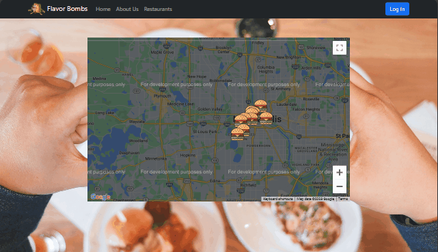Screen dimensions: 438x252
Task: Click the Minnetonka map label
Action: [x=156, y=158]
